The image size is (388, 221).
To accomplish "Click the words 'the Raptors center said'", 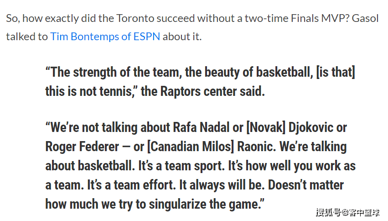I will tap(202, 91).
